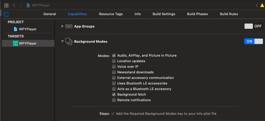Enable the Remote notifications checkbox
The image size is (265, 121).
[x=114, y=100]
